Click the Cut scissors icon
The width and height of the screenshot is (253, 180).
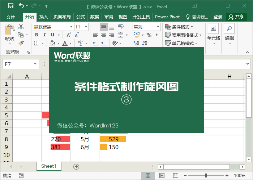[21, 27]
